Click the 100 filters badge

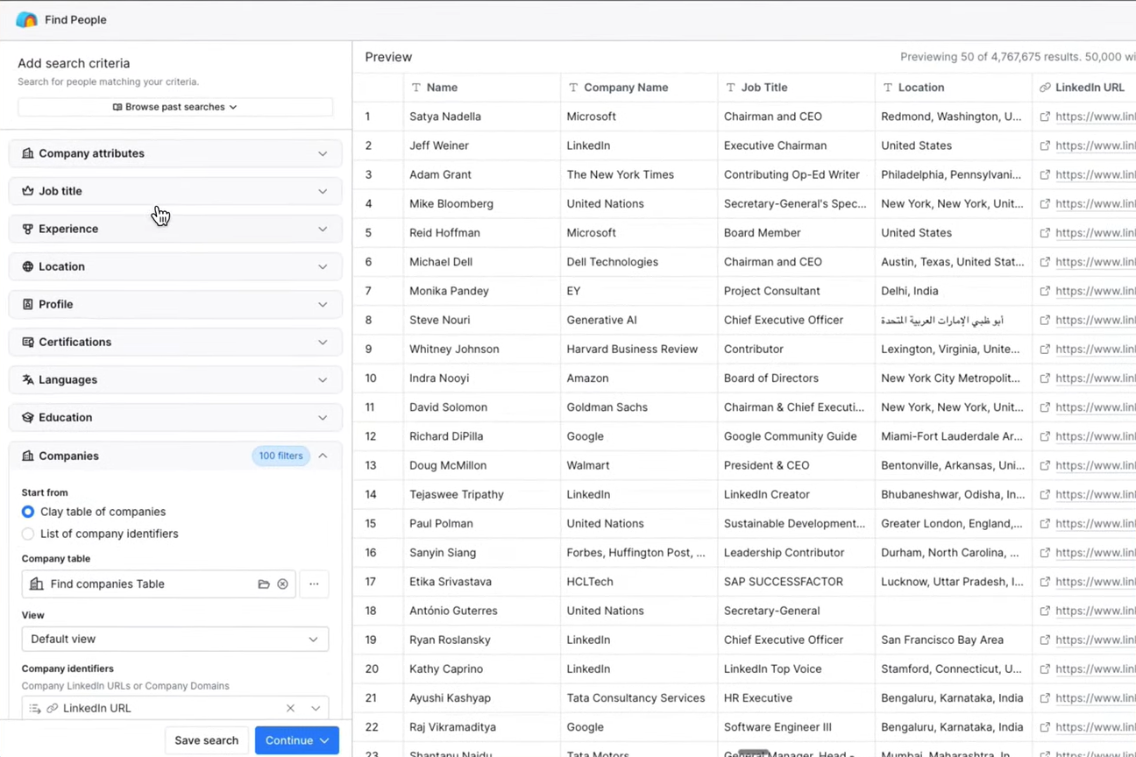coord(280,456)
